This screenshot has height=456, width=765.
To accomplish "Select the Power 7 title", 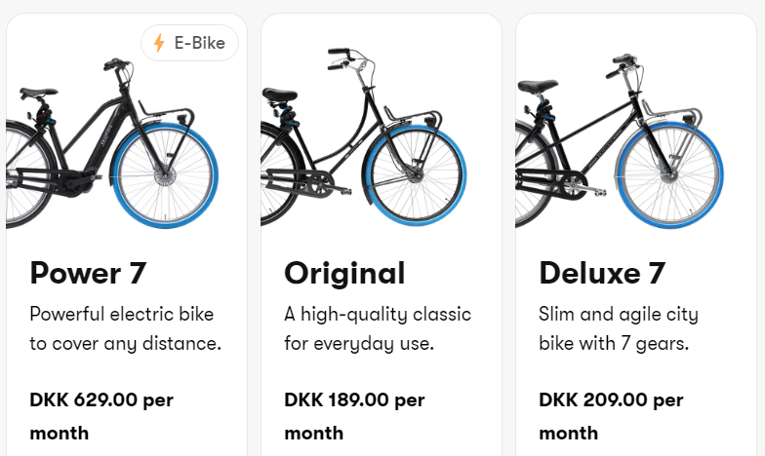I will 88,273.
